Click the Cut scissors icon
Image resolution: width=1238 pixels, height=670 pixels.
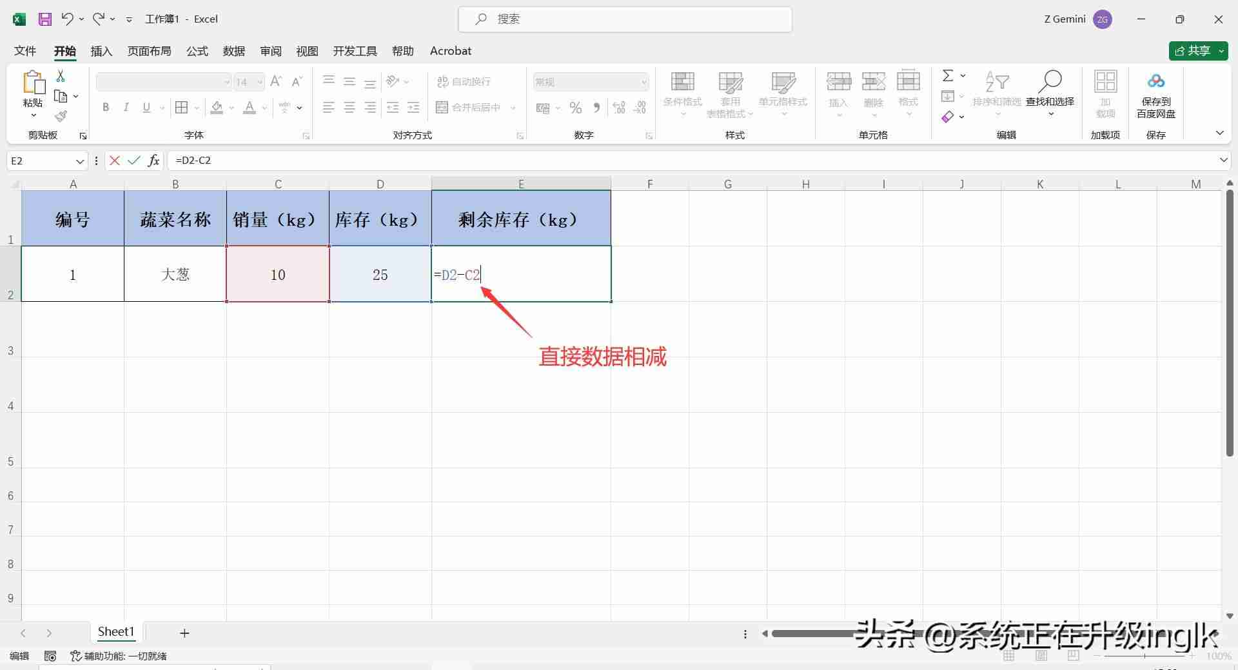[61, 76]
